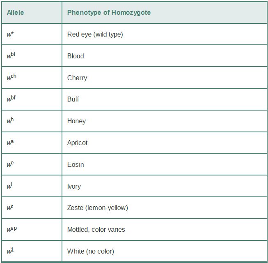
Task: Click the wbl allele cell
Action: (32, 56)
